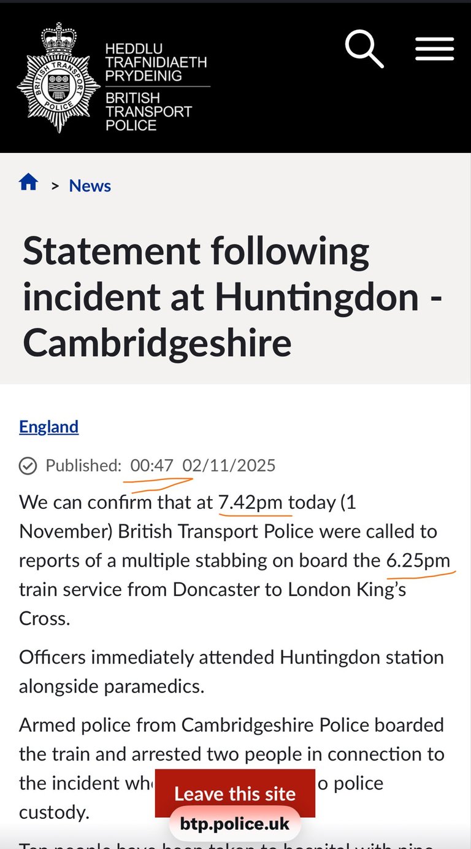
Task: Go to the home icon breadcrumb
Action: click(29, 182)
